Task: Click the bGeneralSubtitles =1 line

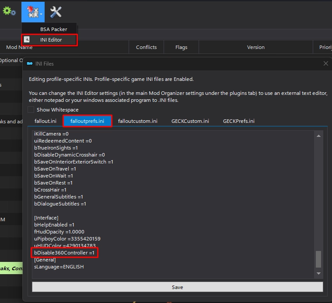Action: pyautogui.click(x=59, y=197)
